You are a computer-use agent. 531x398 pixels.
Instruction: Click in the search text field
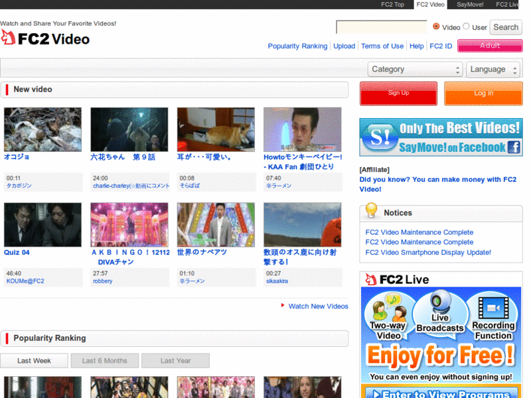click(381, 27)
